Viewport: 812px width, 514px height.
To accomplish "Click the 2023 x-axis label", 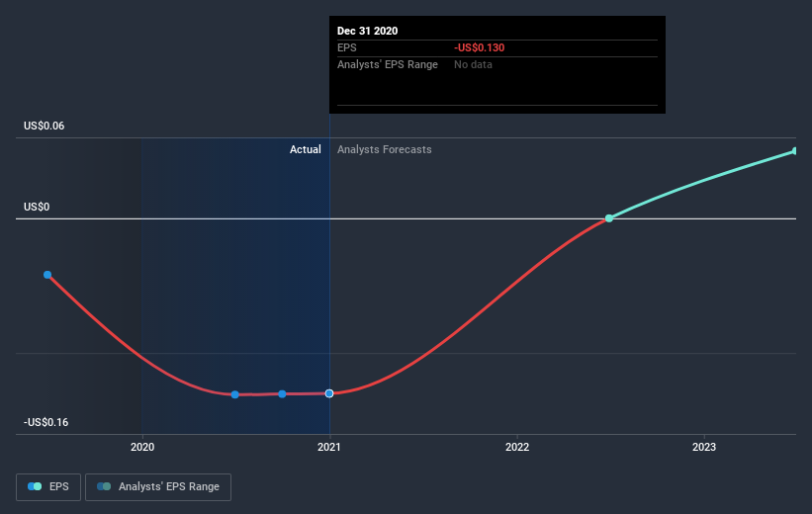I will pos(704,447).
